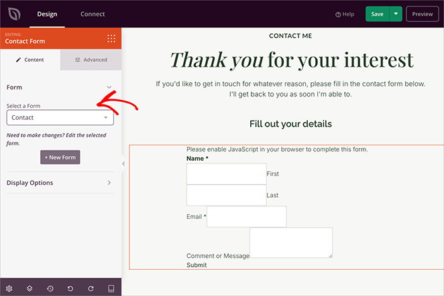The height and width of the screenshot is (296, 444).
Task: Expand the Display Options section
Action: (109, 183)
